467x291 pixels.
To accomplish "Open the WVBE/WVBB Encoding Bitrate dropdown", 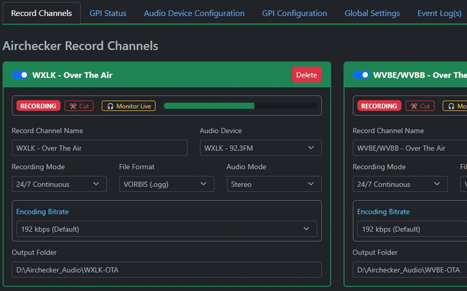I will (412, 229).
